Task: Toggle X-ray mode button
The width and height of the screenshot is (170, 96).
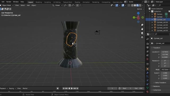Action: tap(129, 5)
